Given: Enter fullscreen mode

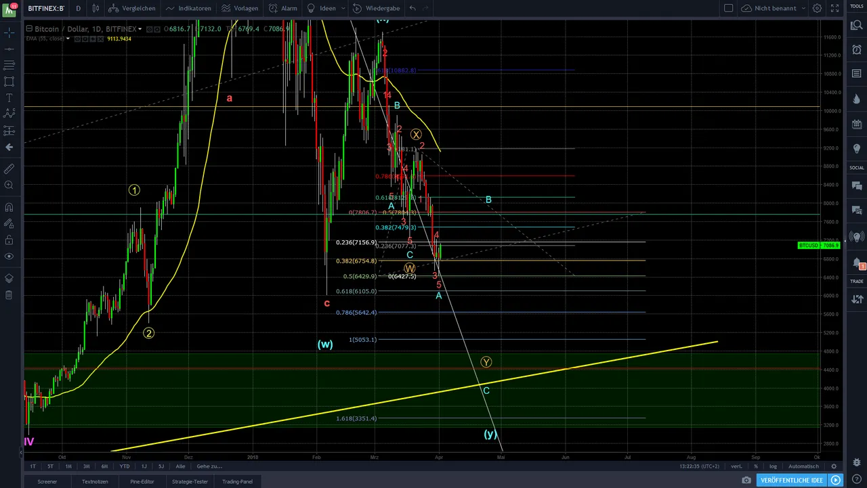Looking at the screenshot, I should click(x=834, y=8).
